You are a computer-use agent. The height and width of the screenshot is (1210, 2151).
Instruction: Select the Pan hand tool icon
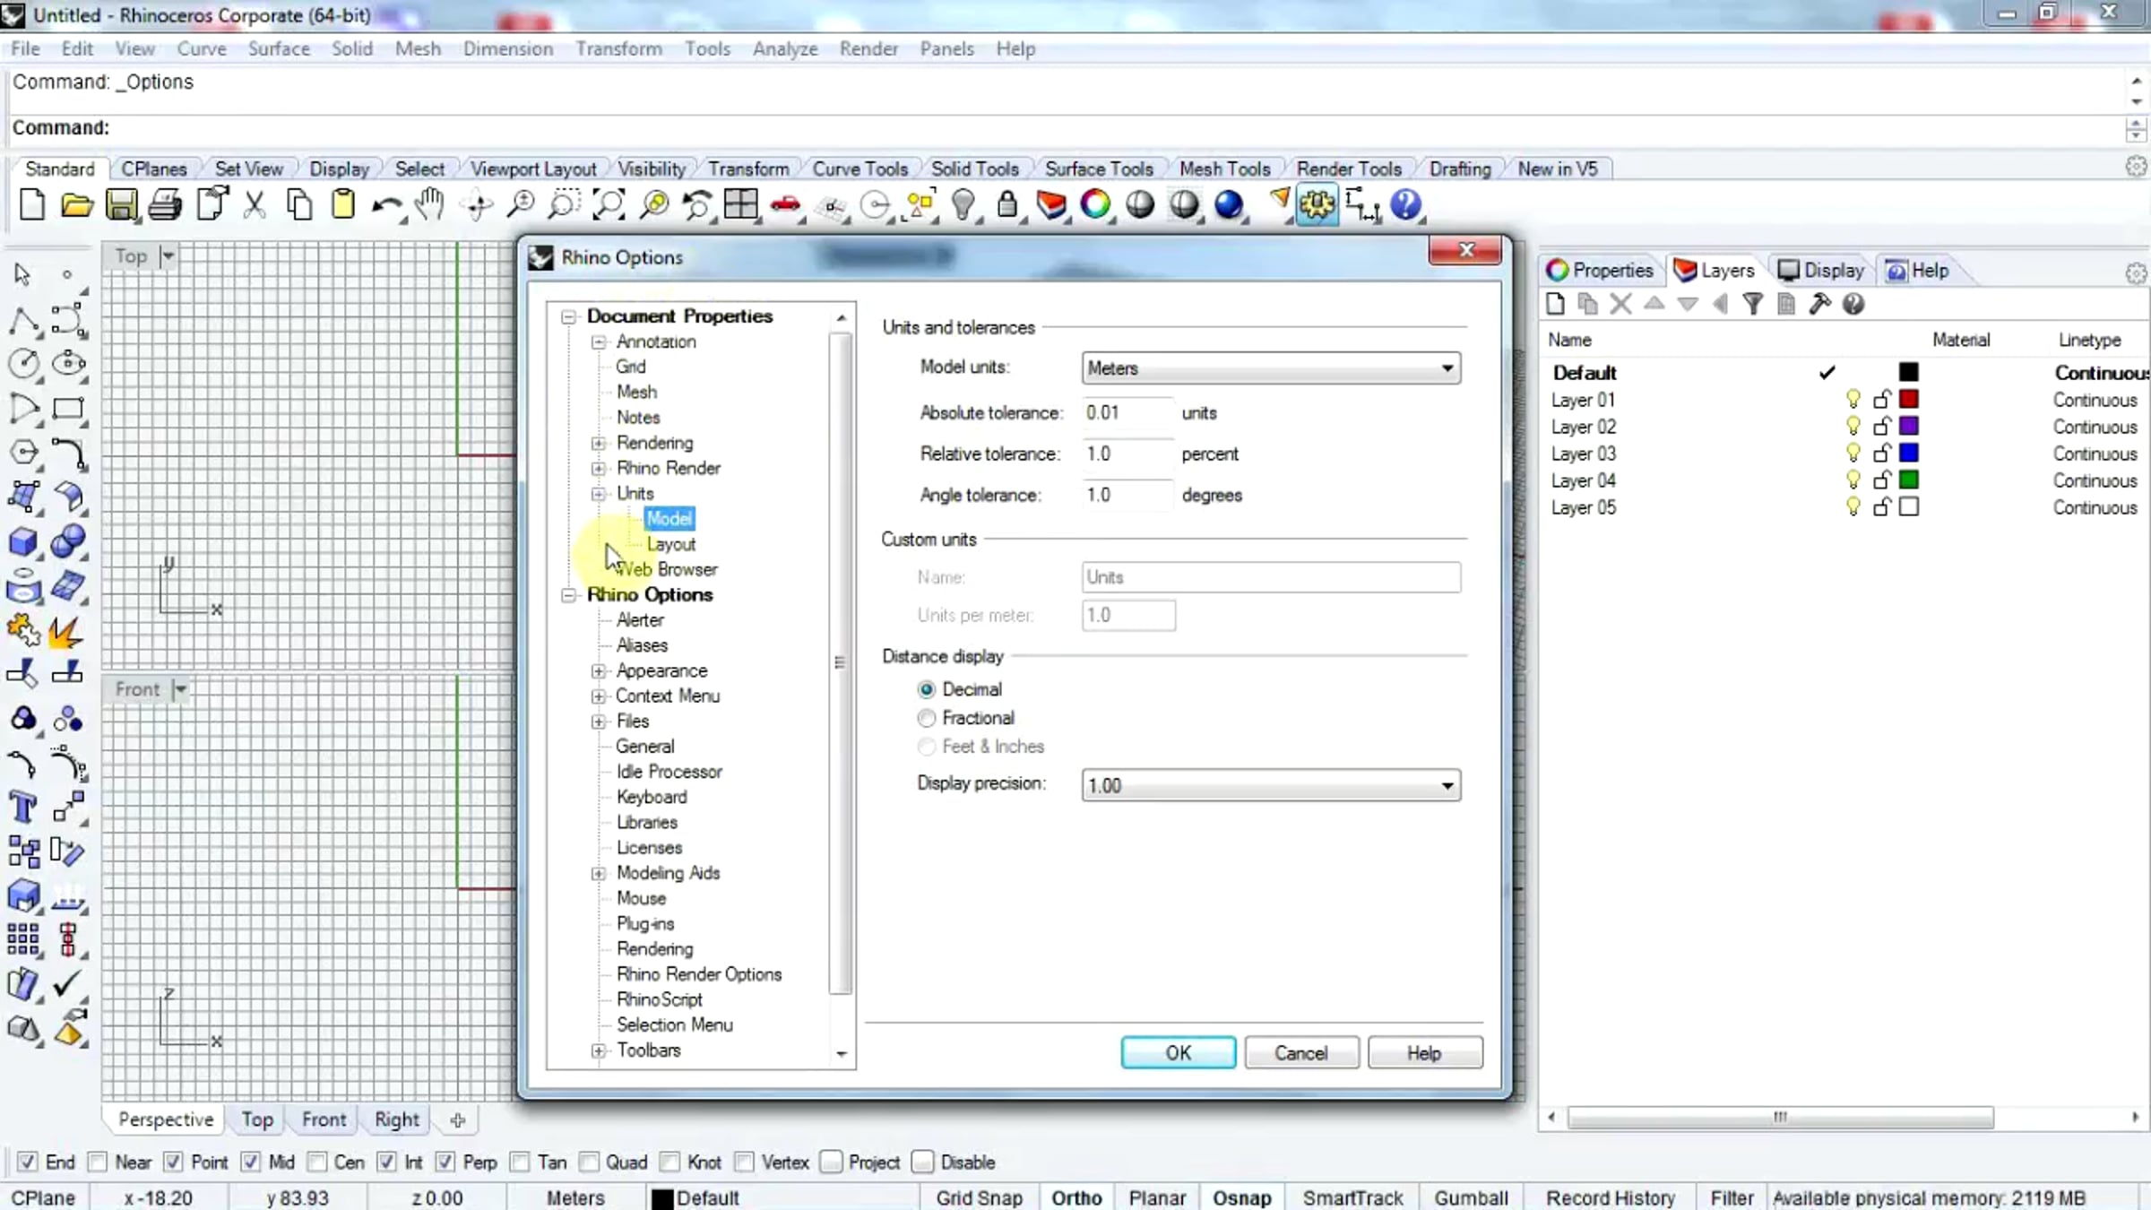pos(430,205)
